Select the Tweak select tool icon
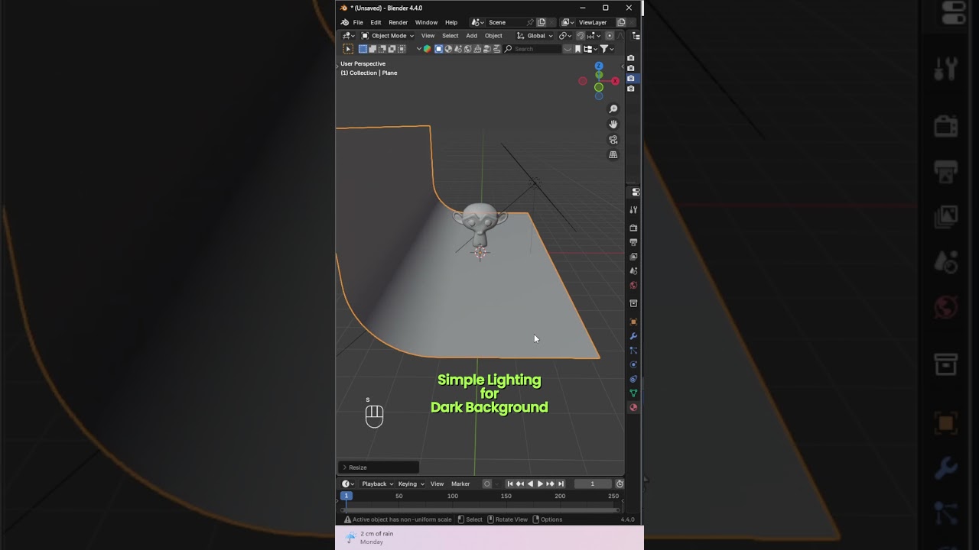The height and width of the screenshot is (550, 979). [x=348, y=49]
